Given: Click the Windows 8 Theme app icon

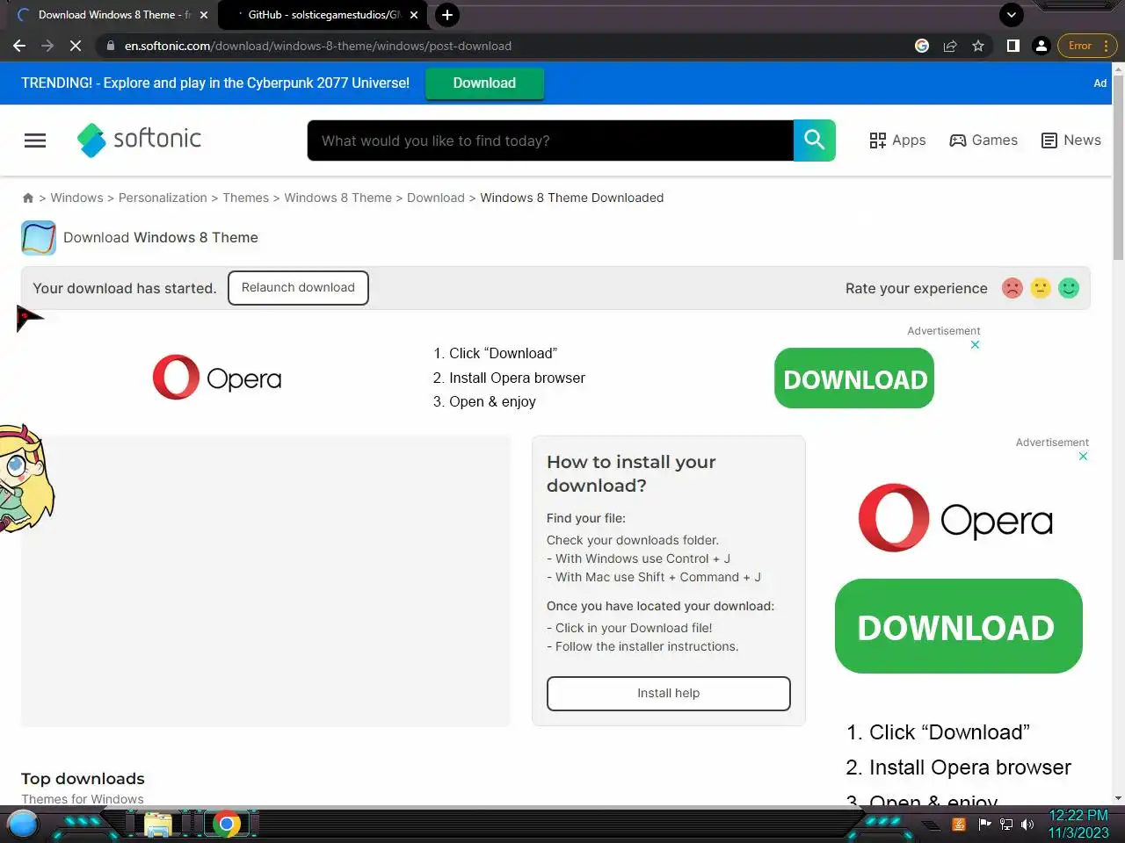Looking at the screenshot, I should (x=39, y=238).
